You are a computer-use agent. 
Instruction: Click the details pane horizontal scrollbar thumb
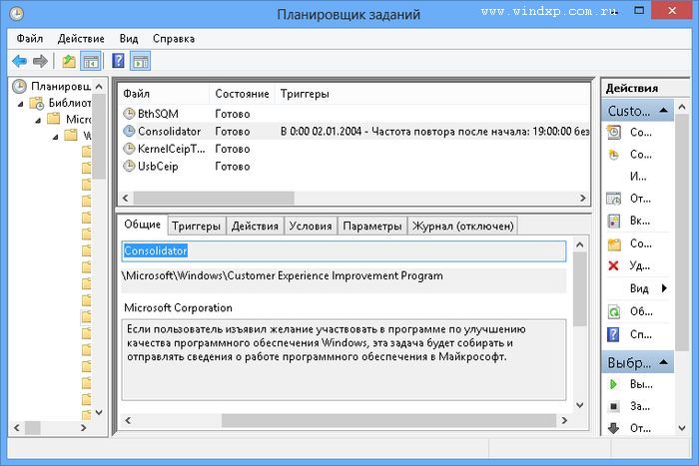click(388, 420)
